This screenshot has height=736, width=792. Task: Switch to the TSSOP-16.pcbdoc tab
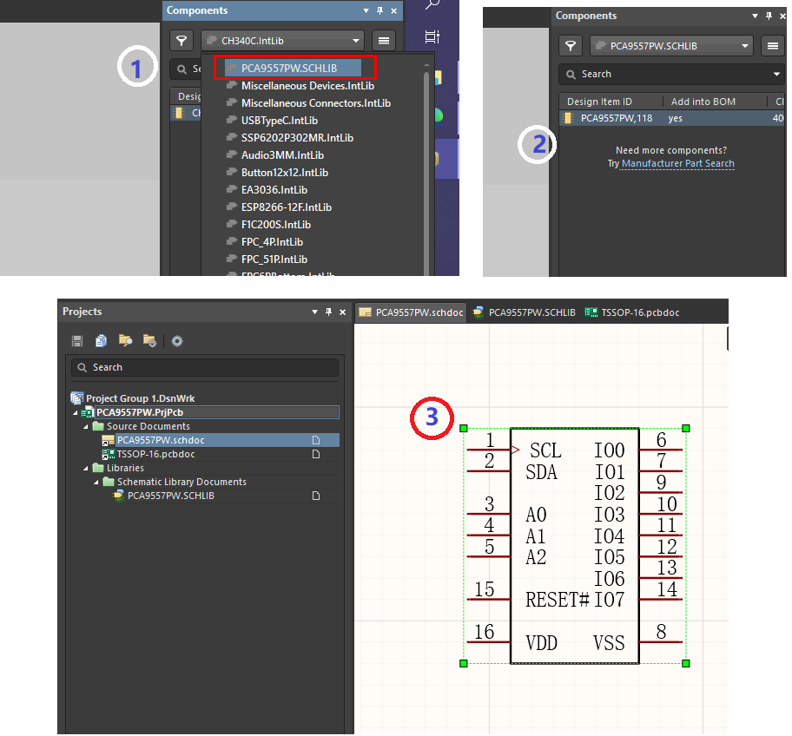point(632,312)
